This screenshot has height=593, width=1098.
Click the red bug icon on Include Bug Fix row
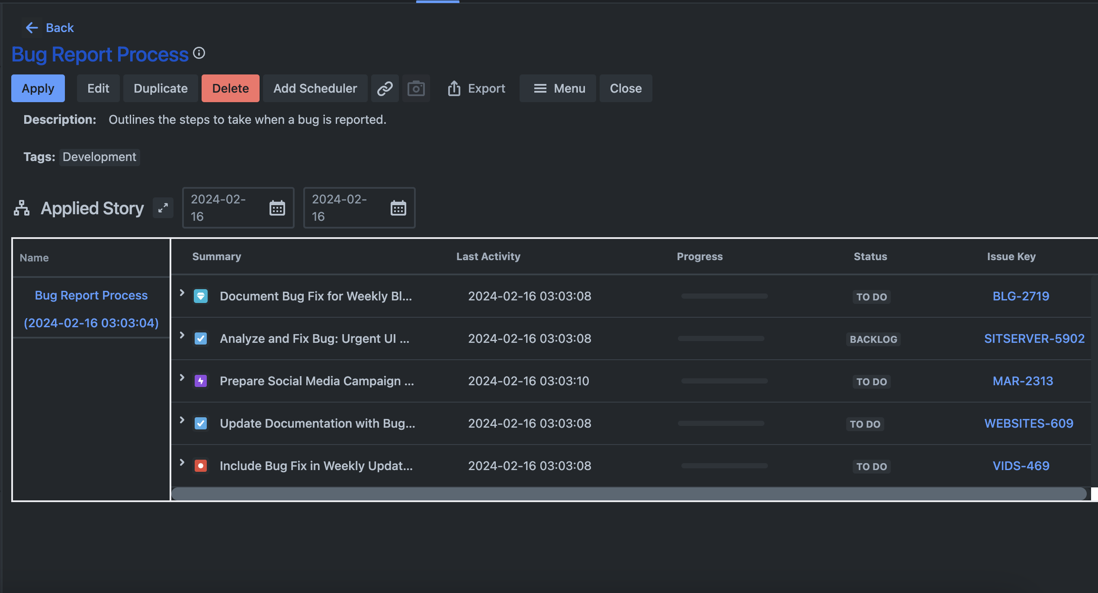[x=201, y=466]
